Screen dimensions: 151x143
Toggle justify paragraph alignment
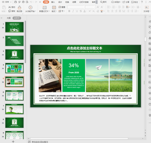120,11
